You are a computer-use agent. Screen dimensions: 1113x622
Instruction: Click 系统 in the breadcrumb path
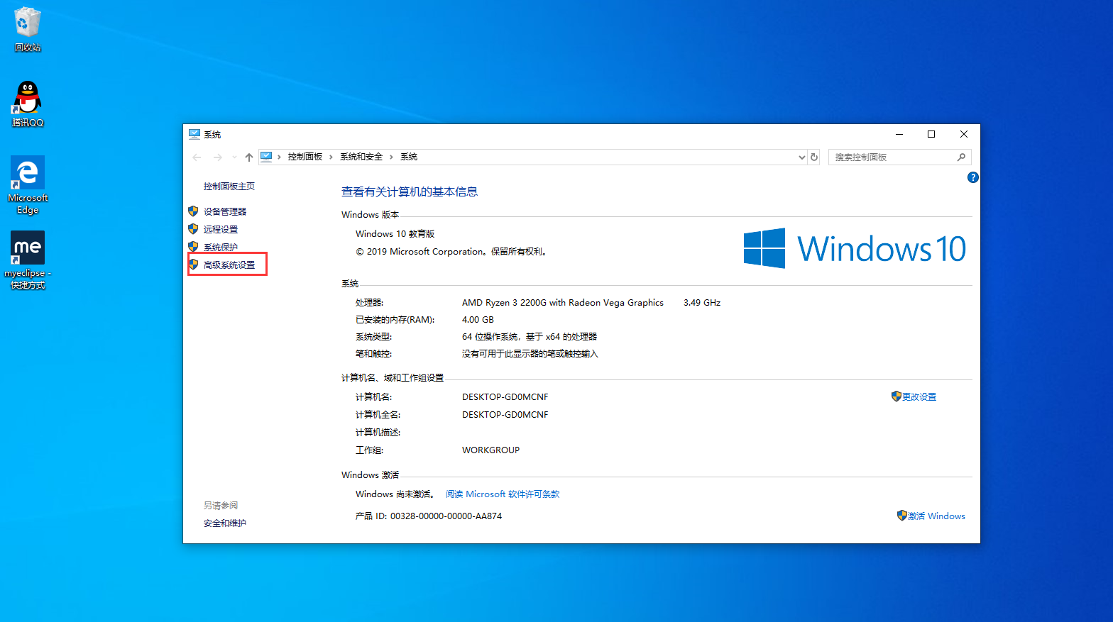coord(409,157)
